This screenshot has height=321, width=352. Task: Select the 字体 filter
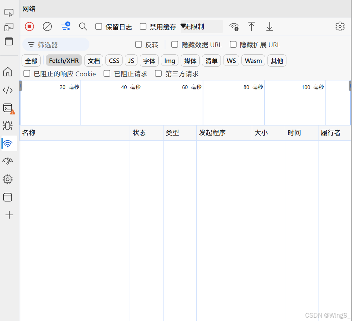point(149,61)
